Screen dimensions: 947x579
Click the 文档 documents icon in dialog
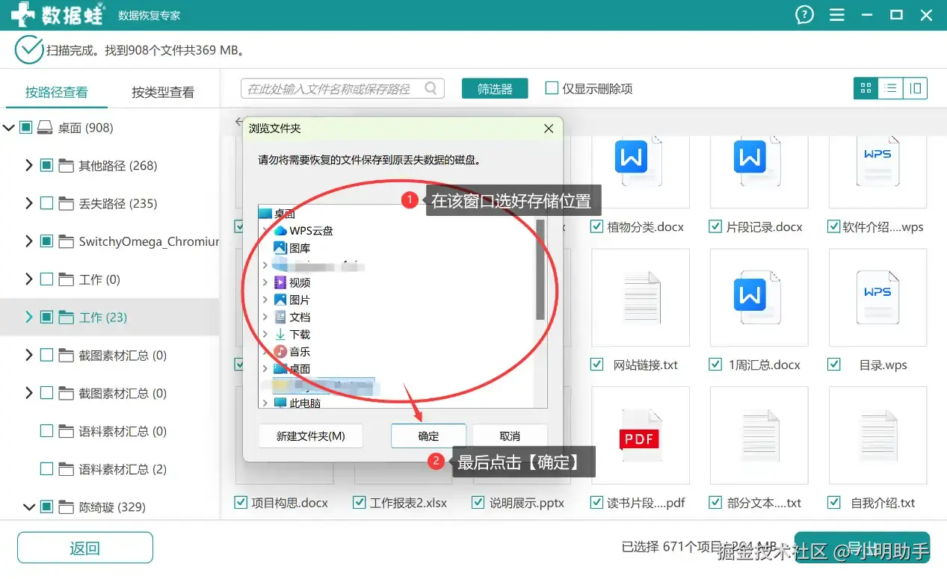(x=280, y=317)
